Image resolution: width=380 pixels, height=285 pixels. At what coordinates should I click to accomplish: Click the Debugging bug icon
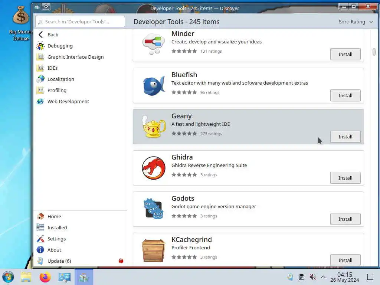(40, 46)
